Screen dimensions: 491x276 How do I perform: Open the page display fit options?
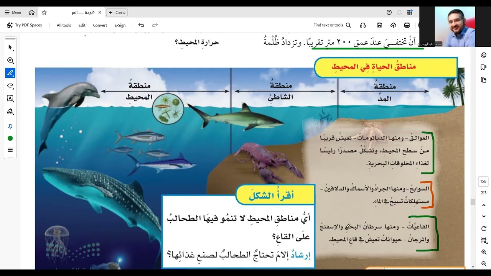tap(483, 240)
